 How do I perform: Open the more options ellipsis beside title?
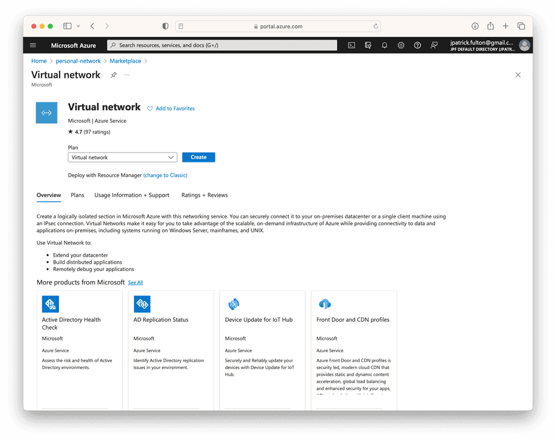[127, 75]
